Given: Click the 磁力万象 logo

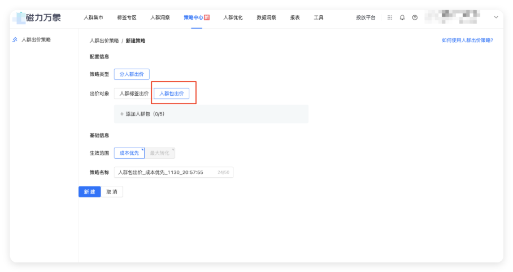Looking at the screenshot, I should (x=37, y=17).
